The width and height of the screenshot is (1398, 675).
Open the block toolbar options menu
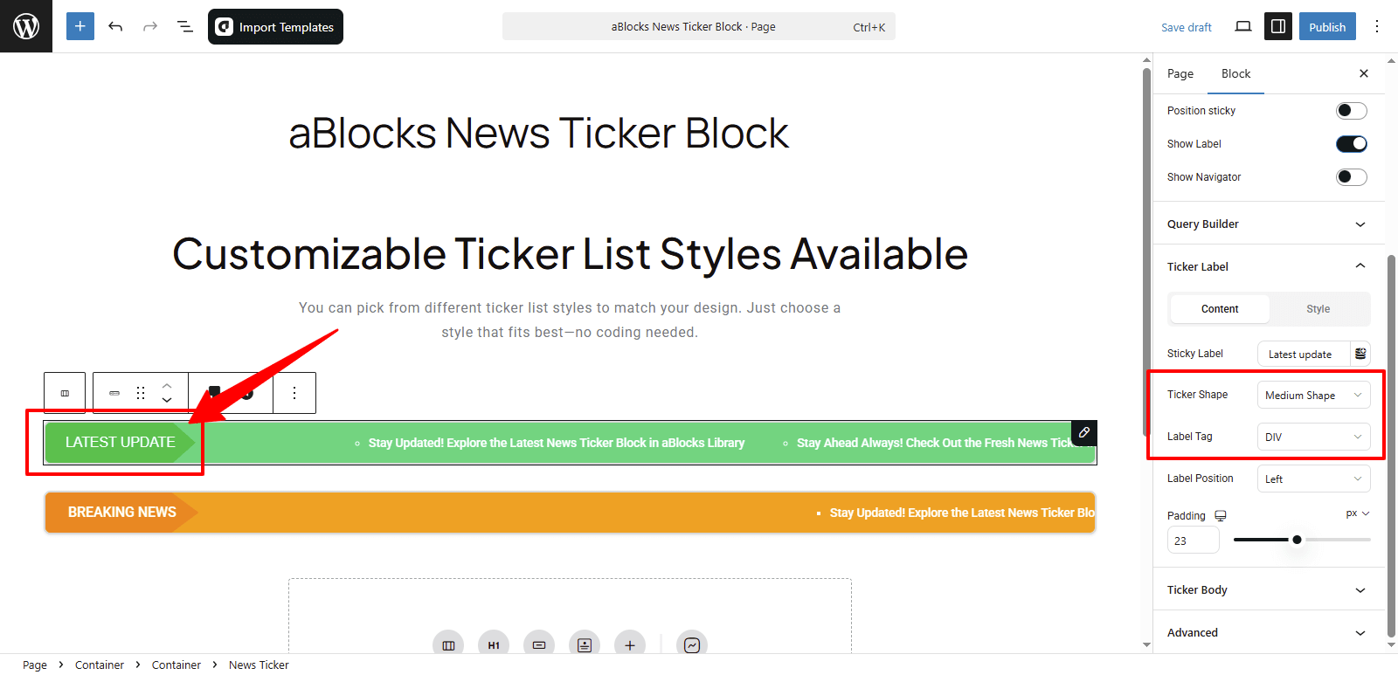tap(294, 393)
